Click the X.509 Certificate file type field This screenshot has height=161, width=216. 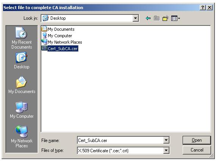[x=120, y=150]
